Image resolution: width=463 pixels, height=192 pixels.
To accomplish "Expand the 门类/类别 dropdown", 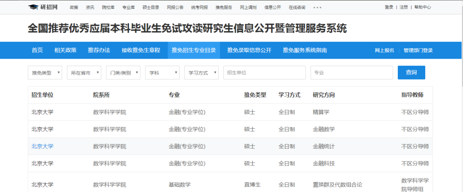I will (123, 73).
